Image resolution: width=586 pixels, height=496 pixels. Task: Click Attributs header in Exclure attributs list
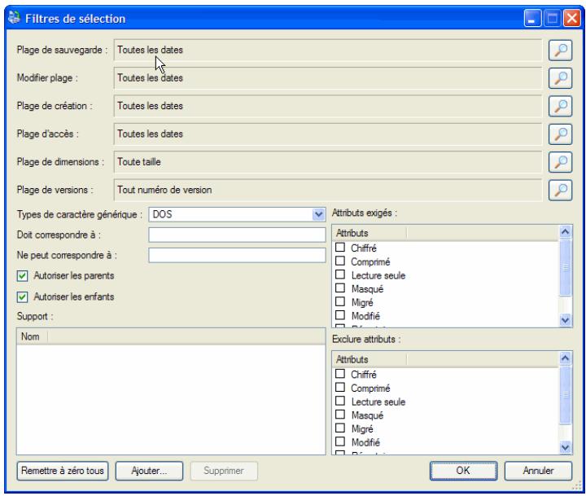tap(370, 359)
